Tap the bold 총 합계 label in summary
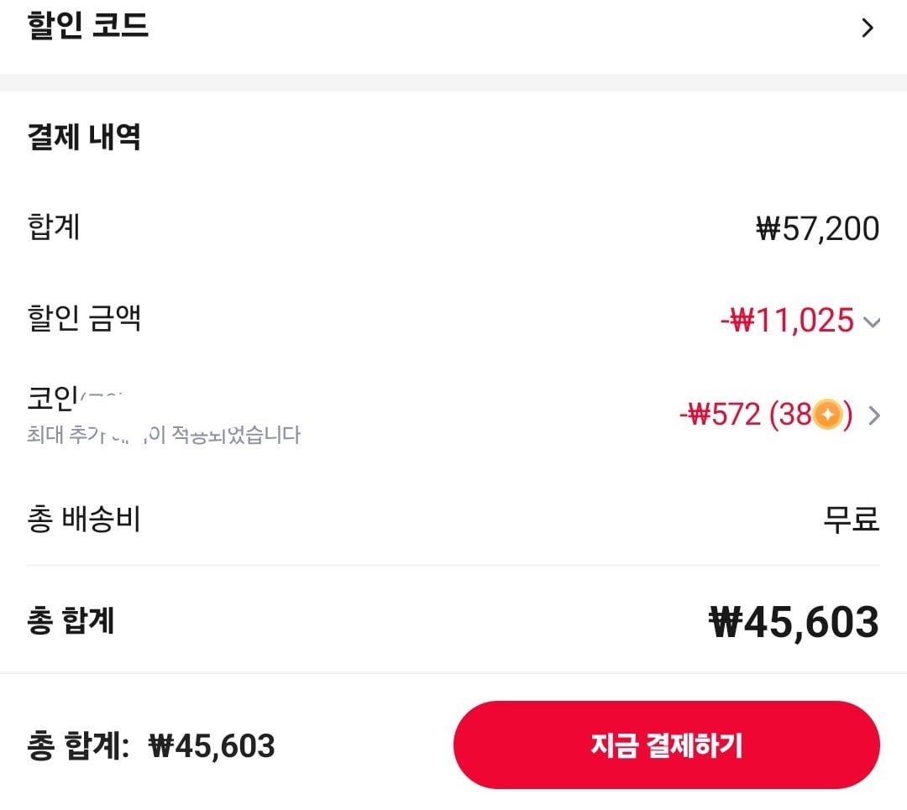The image size is (907, 810). coord(71,621)
